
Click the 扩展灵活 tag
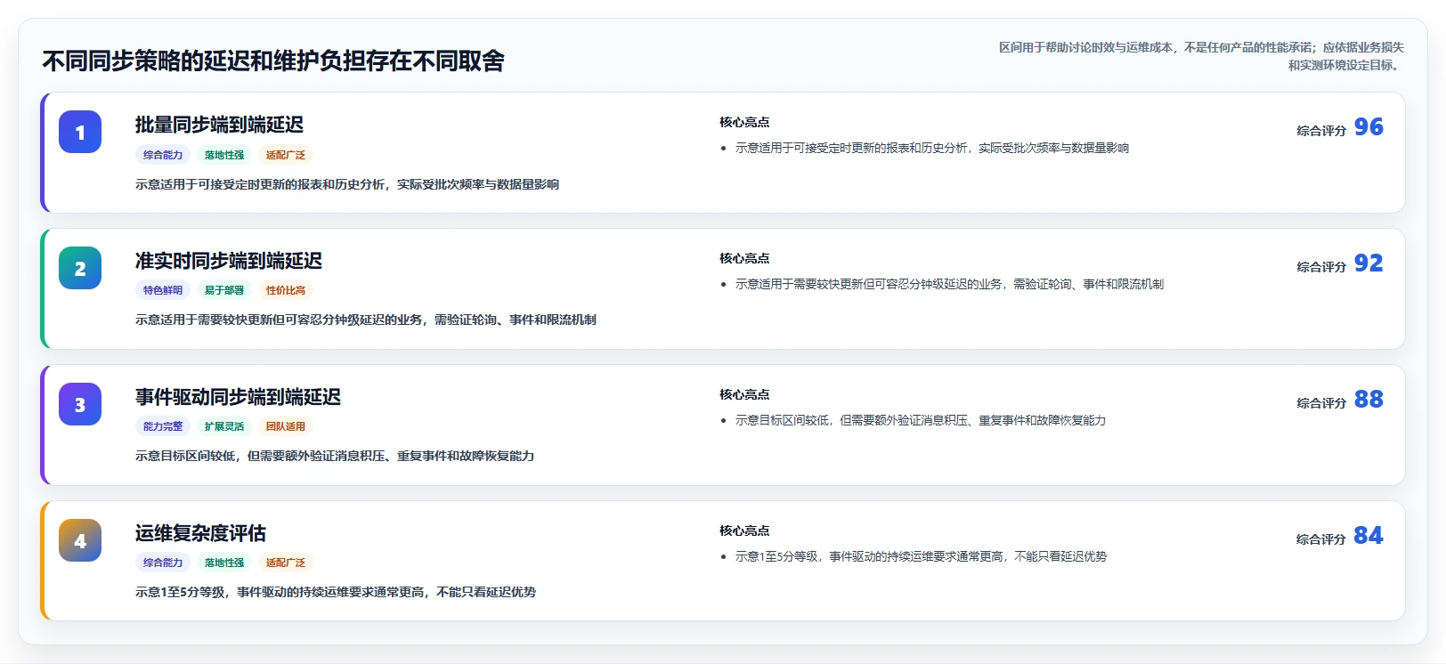(224, 426)
